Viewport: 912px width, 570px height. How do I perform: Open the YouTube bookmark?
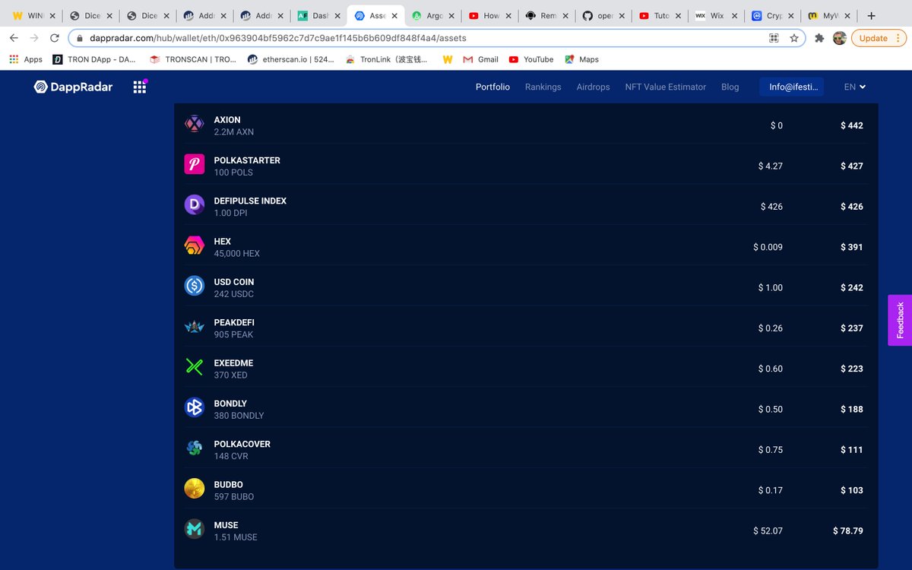[531, 59]
